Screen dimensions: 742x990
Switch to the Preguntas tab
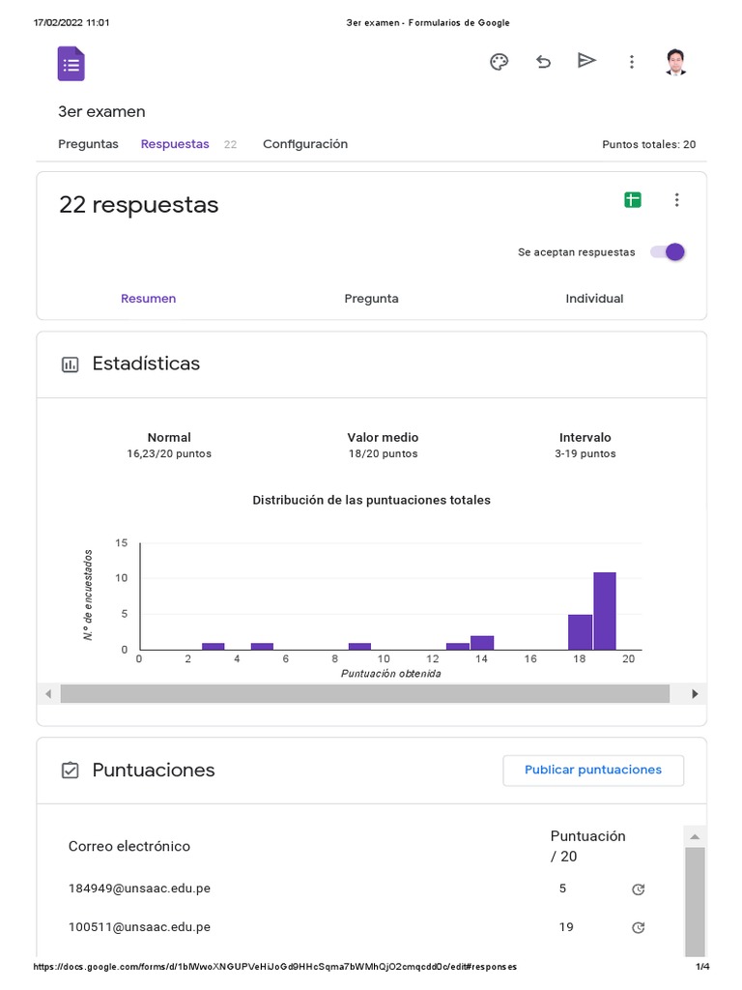(x=88, y=144)
